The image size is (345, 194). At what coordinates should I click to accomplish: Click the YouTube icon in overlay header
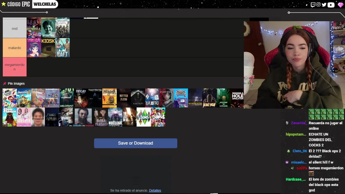coord(331,5)
